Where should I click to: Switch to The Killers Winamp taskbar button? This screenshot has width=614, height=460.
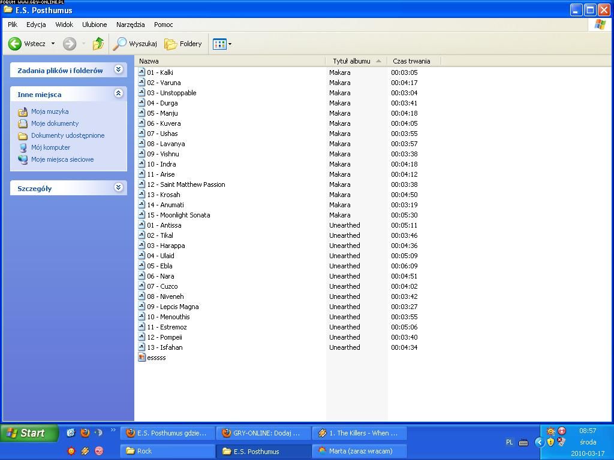(360, 433)
